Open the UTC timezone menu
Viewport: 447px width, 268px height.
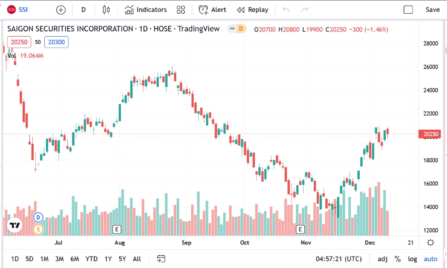[x=339, y=259]
